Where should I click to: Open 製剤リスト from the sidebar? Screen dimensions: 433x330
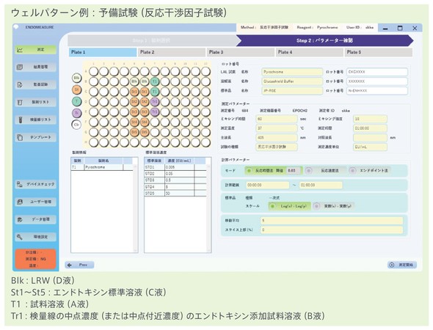coord(36,103)
